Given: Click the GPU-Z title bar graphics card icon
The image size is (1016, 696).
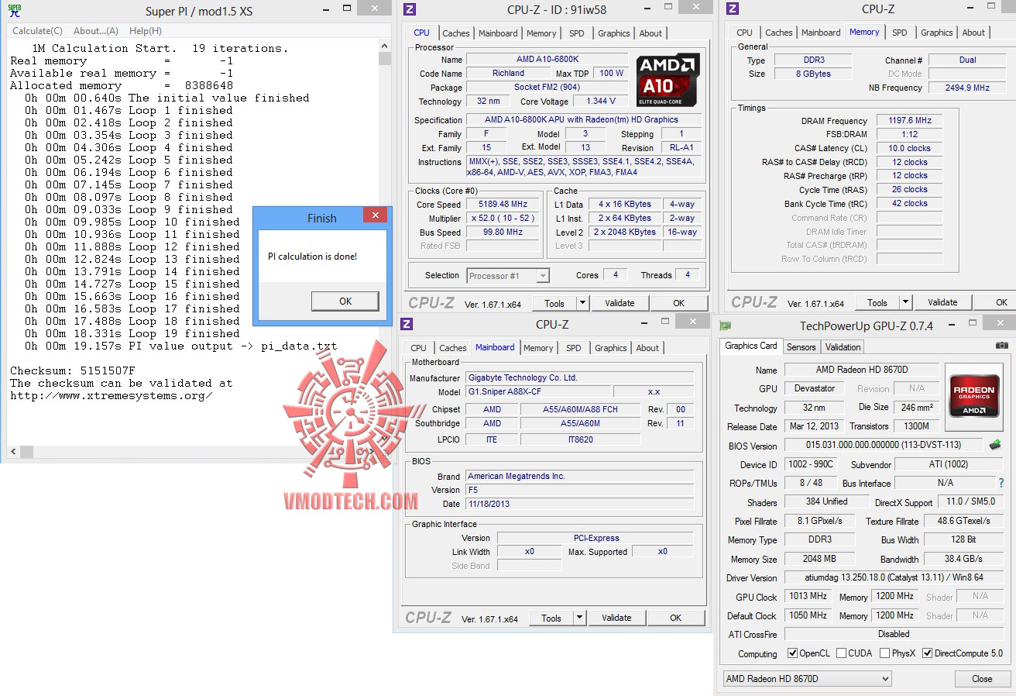Looking at the screenshot, I should [726, 326].
